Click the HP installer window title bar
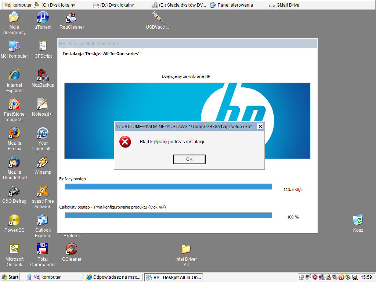This screenshot has height=282, width=376. pyautogui.click(x=188, y=44)
